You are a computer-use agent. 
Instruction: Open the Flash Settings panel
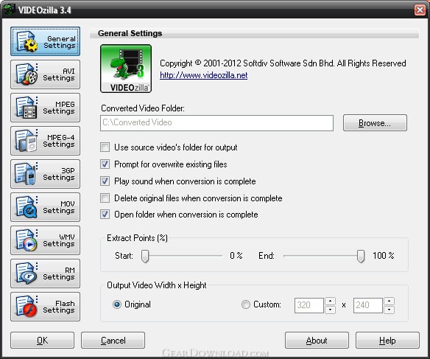click(x=45, y=307)
